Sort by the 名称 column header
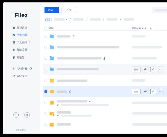 coord(51,28)
